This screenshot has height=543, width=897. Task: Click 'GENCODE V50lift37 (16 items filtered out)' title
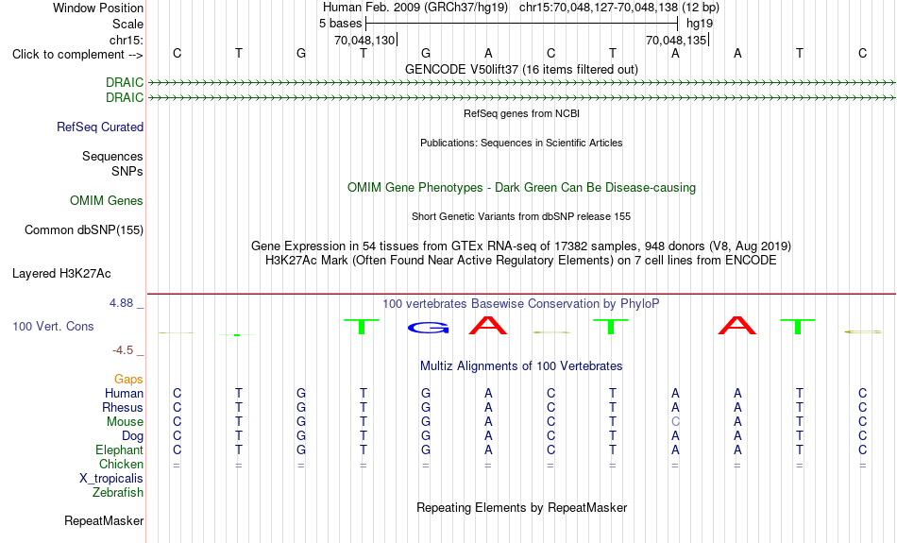click(x=522, y=69)
